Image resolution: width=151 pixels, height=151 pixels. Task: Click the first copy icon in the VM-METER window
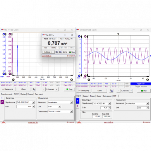(57, 52)
